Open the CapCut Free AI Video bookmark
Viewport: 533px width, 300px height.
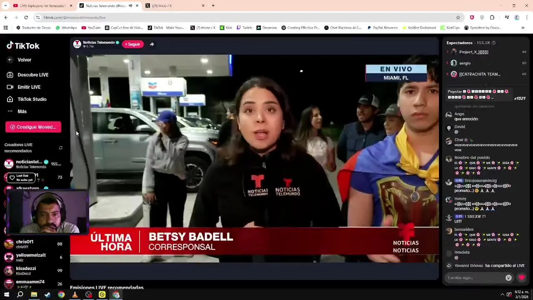click(124, 28)
